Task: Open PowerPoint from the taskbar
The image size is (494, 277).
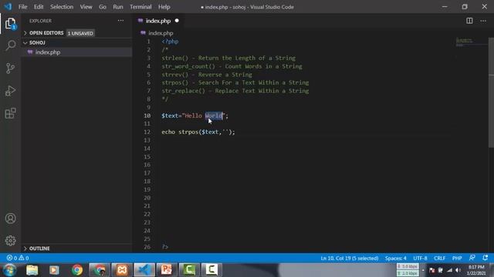Action: click(167, 270)
